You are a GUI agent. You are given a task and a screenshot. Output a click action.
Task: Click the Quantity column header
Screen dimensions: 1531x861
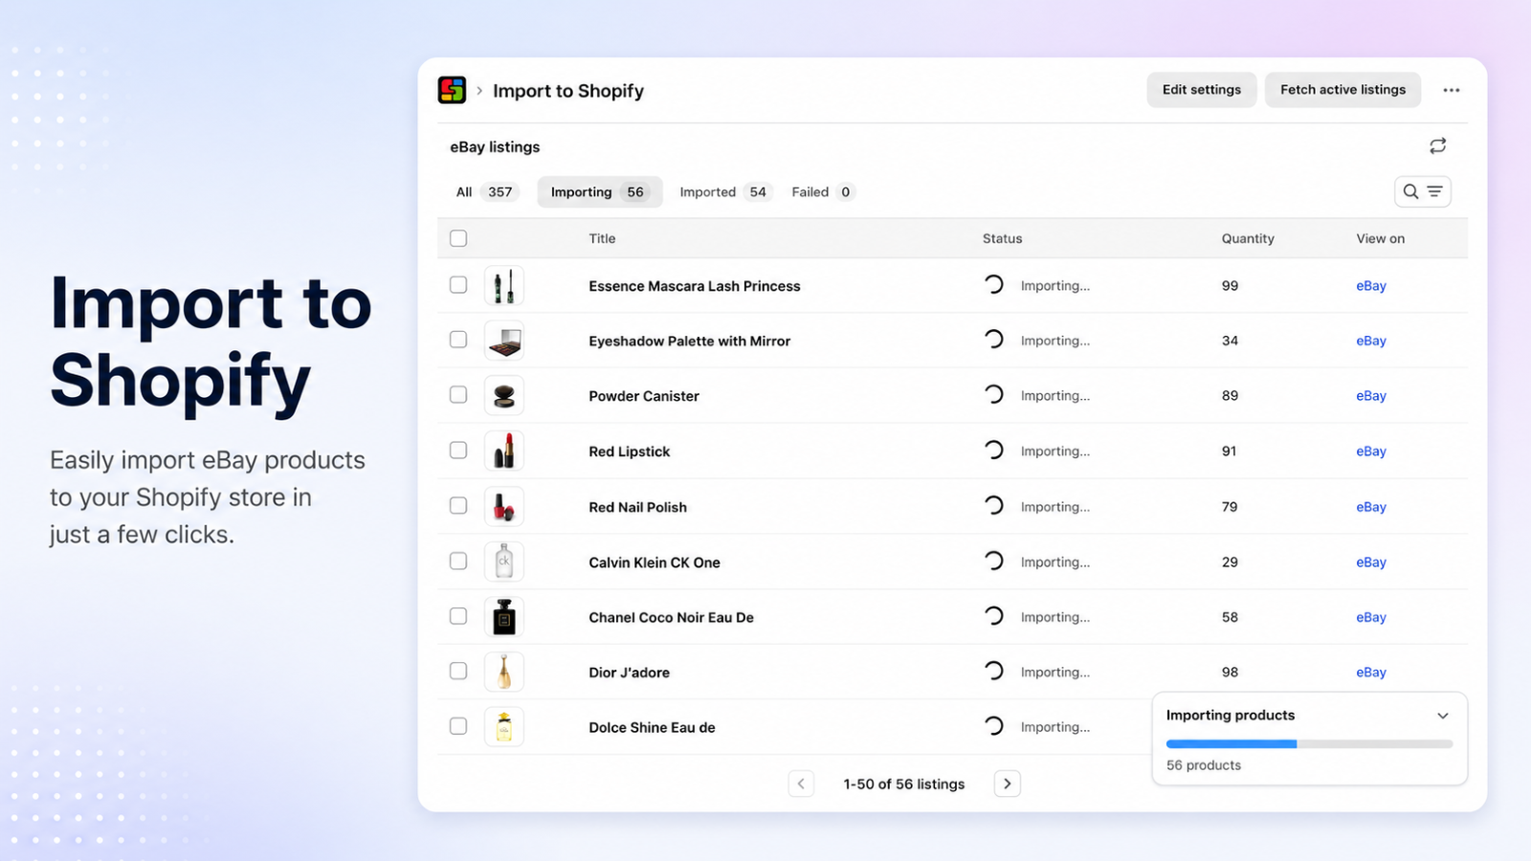click(1248, 238)
